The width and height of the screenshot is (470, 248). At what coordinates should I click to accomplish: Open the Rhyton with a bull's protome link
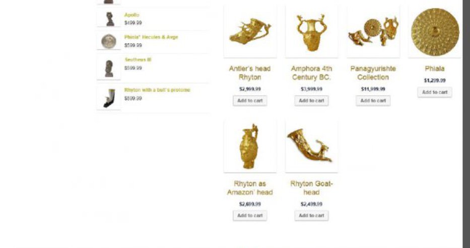(157, 90)
